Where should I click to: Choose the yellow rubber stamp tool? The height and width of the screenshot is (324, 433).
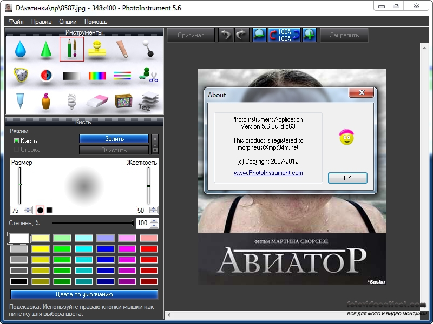coord(97,49)
